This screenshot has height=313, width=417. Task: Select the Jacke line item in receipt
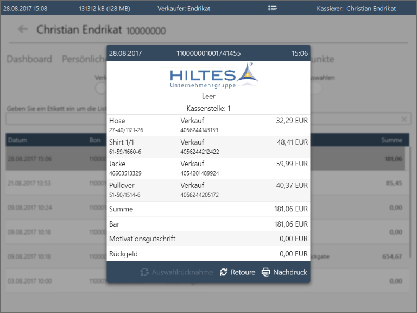208,168
